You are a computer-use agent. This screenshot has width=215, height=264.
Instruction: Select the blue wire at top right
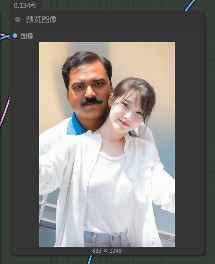[x=191, y=5]
